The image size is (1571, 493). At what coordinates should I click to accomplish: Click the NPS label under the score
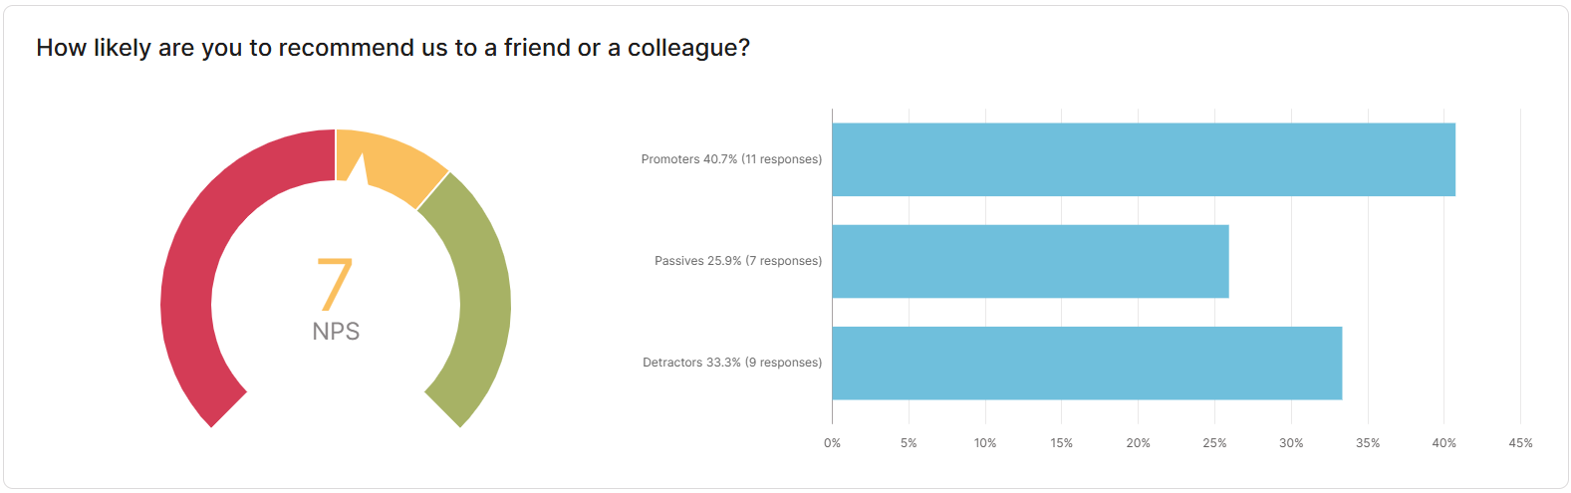(336, 332)
